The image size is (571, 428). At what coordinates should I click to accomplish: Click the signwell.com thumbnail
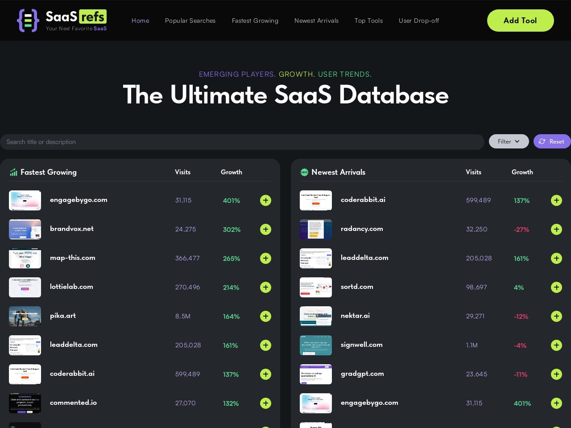[316, 346]
